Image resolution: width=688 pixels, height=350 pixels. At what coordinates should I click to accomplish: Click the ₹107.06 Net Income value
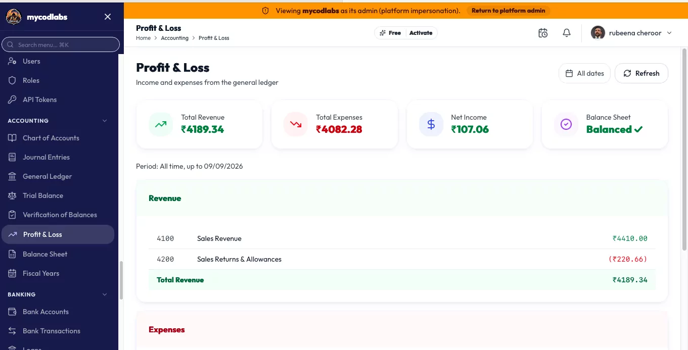click(x=470, y=129)
